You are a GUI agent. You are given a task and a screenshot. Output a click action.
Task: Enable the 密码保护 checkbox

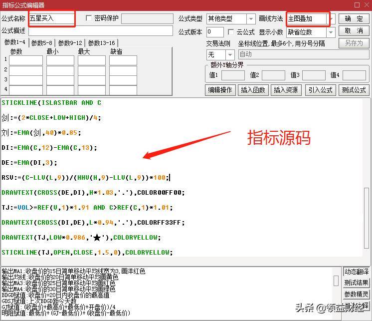(88, 18)
